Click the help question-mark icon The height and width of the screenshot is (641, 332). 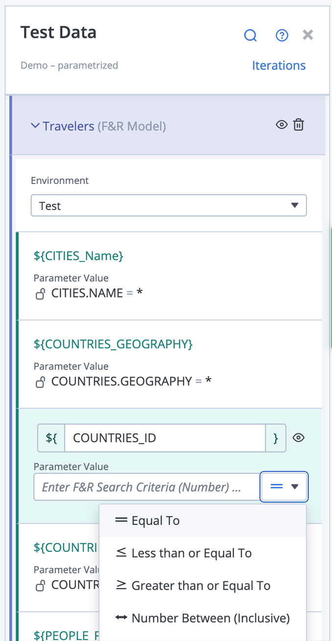(x=282, y=35)
